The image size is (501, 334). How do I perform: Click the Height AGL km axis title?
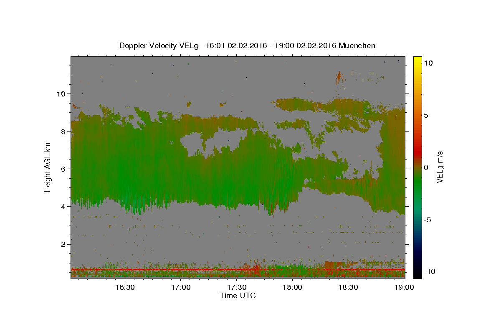[48, 167]
